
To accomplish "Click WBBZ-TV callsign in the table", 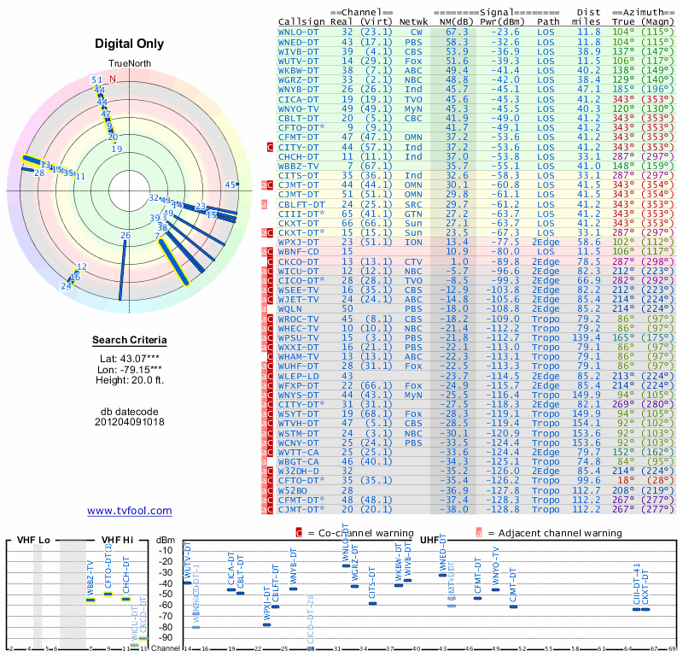I will click(x=298, y=166).
